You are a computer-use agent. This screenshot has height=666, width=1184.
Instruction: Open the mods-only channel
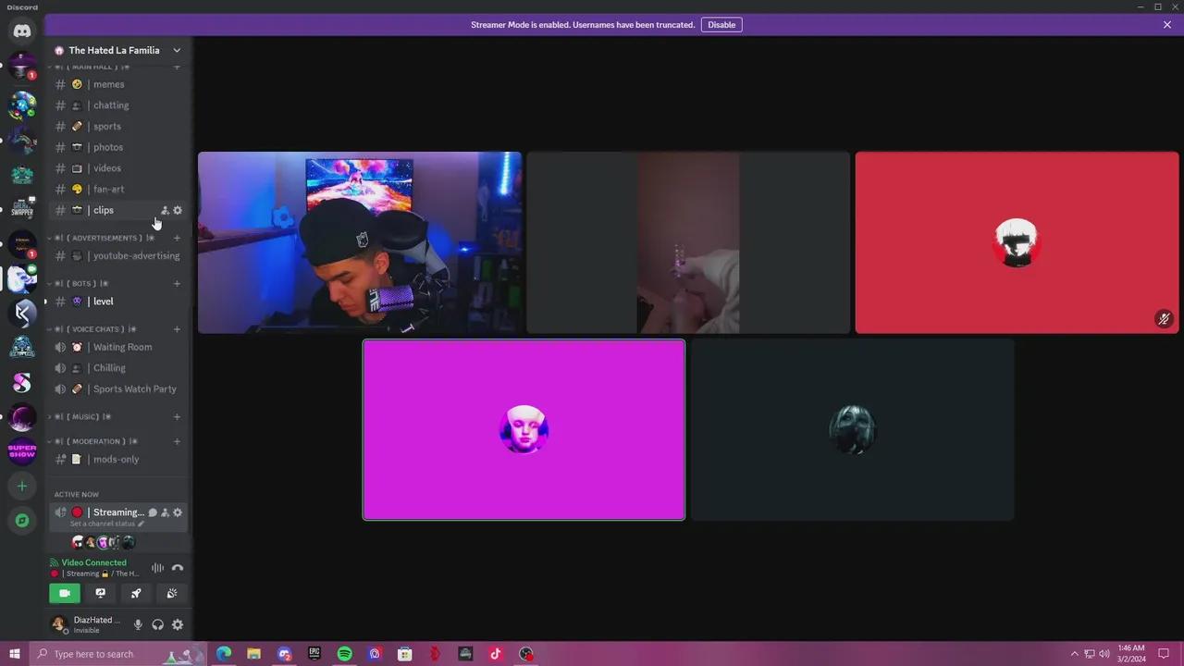tap(118, 459)
